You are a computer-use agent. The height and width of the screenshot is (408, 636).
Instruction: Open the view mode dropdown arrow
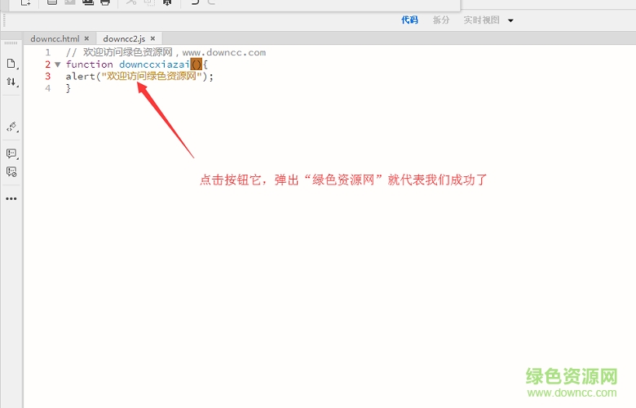(510, 20)
